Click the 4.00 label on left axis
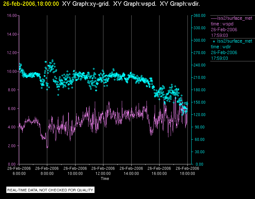 point(12,127)
